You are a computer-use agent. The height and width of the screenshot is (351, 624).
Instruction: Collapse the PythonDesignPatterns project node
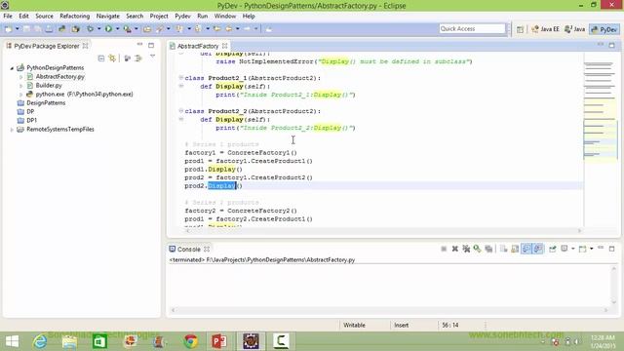(x=12, y=68)
